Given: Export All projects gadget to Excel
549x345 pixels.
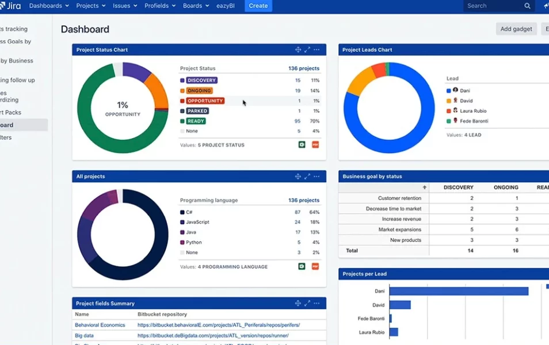Looking at the screenshot, I should pos(302,266).
